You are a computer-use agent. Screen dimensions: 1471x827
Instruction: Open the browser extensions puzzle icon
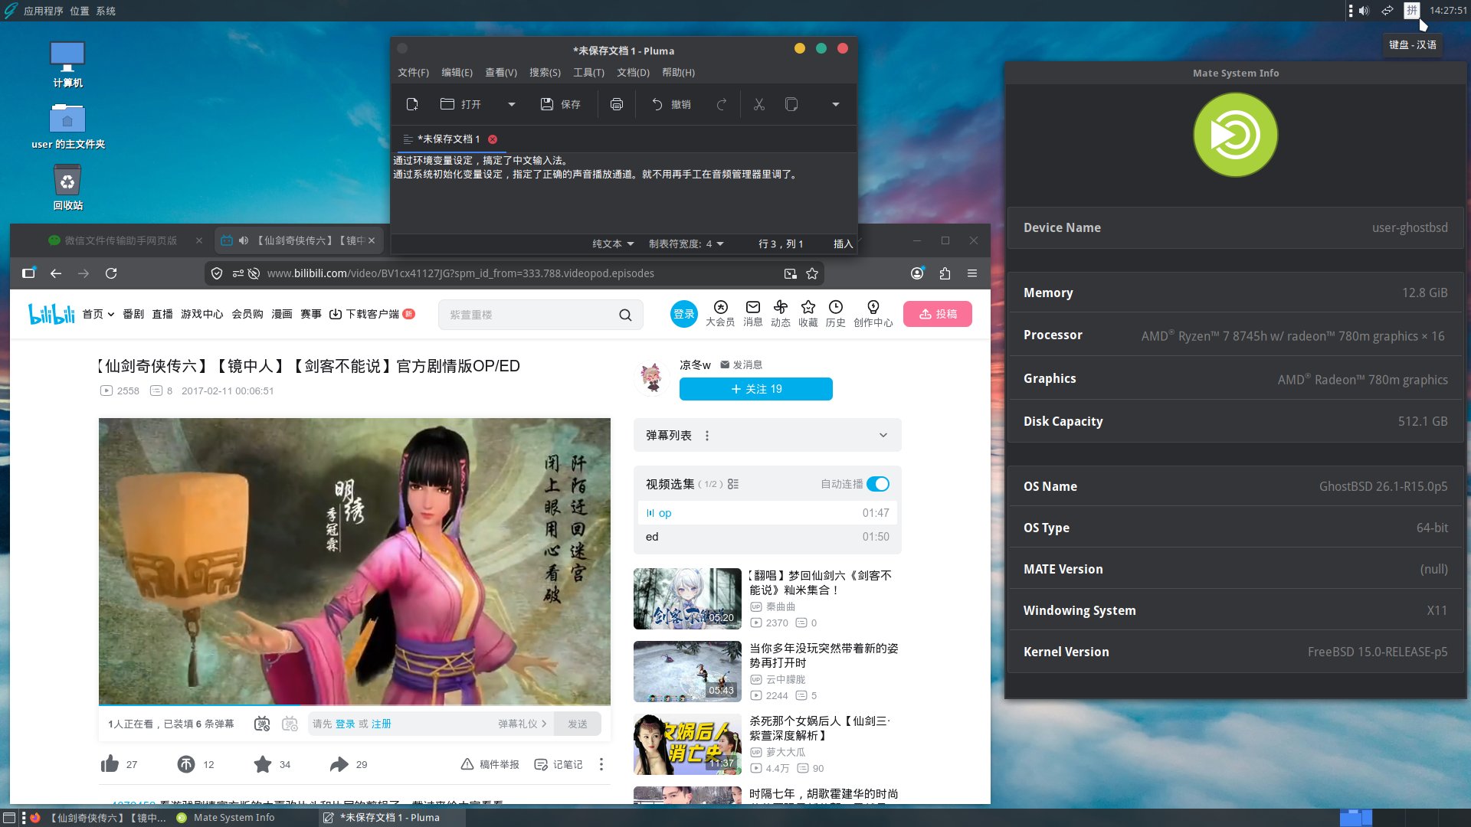pyautogui.click(x=945, y=273)
